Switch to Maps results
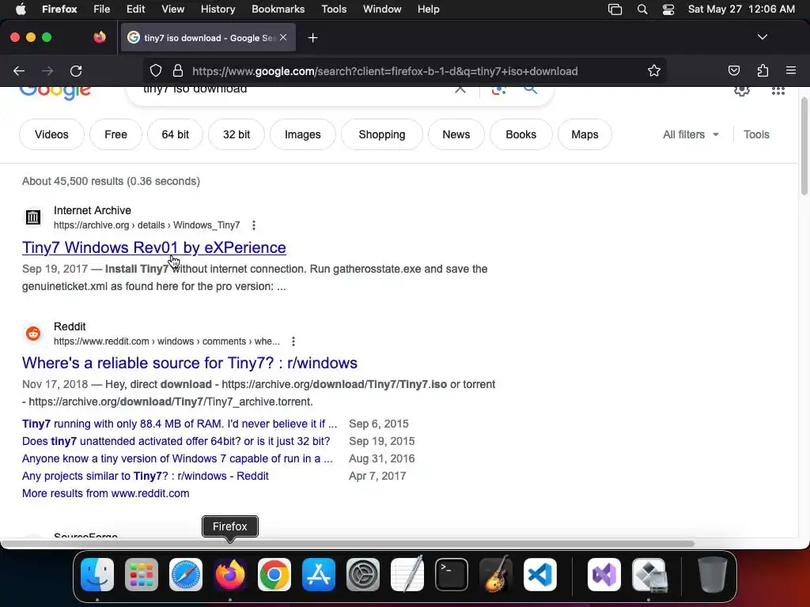The width and height of the screenshot is (810, 607). pyautogui.click(x=585, y=134)
